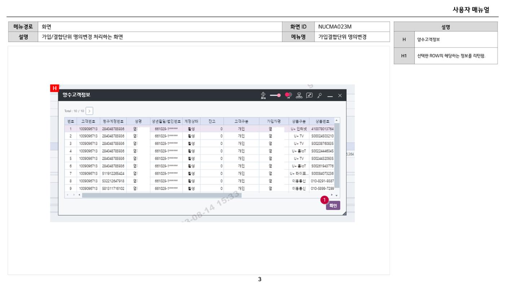Image resolution: width=505 pixels, height=284 pixels.
Task: Click the pin icon in title bar
Action: (x=320, y=95)
